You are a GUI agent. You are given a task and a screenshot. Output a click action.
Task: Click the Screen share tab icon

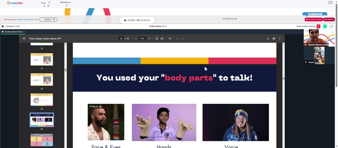3,32
